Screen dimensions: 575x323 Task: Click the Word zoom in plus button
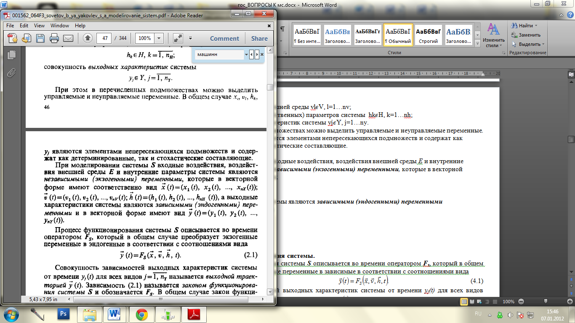(x=571, y=302)
